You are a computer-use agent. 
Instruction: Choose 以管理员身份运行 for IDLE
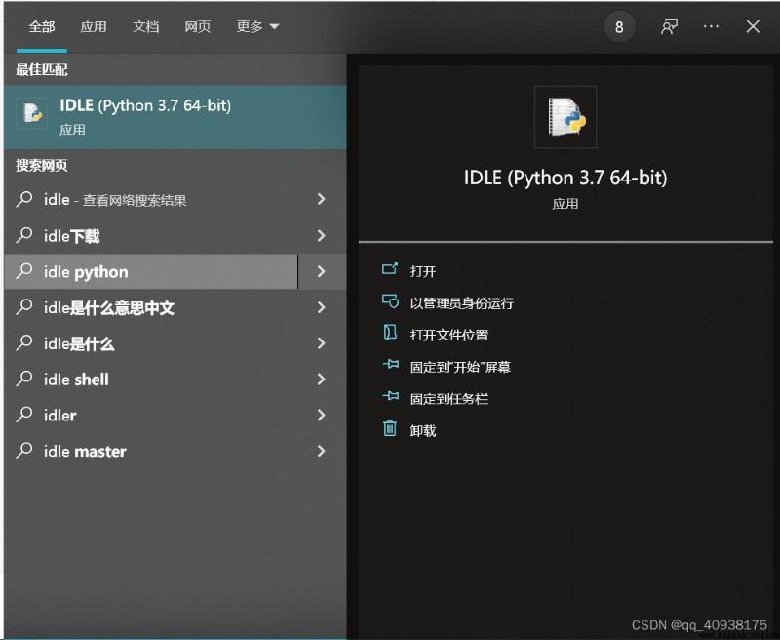pos(461,303)
